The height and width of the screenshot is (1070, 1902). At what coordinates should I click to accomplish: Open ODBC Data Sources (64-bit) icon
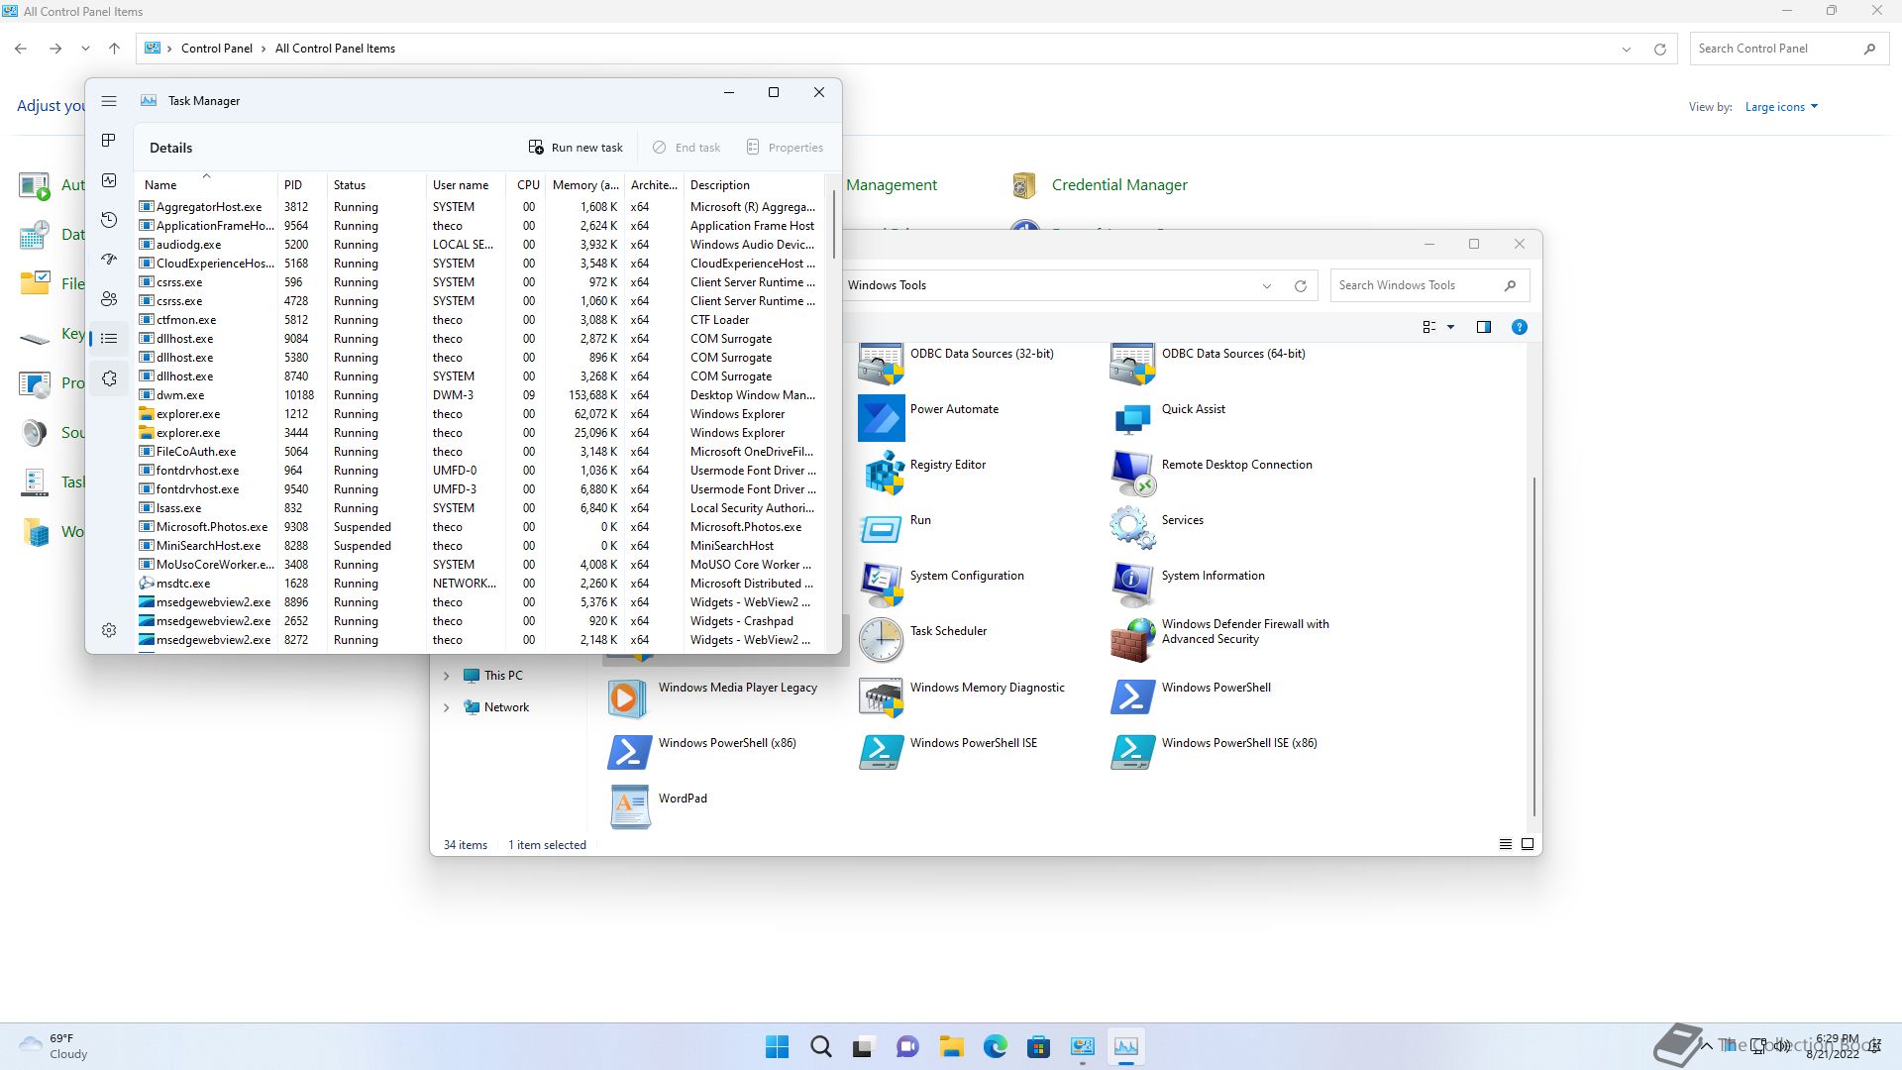(1132, 363)
